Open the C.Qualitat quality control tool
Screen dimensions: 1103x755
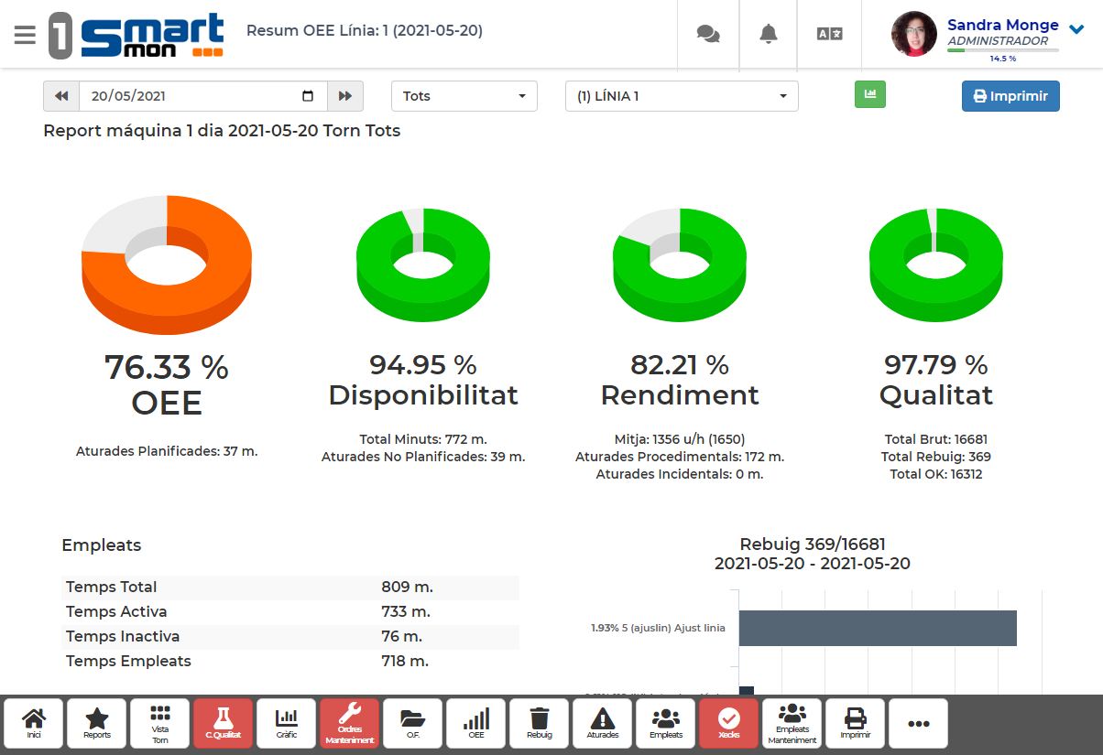223,723
